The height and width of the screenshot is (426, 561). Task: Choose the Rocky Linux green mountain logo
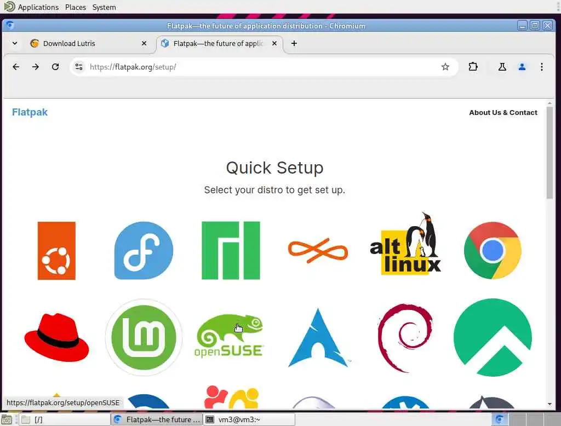[493, 337]
